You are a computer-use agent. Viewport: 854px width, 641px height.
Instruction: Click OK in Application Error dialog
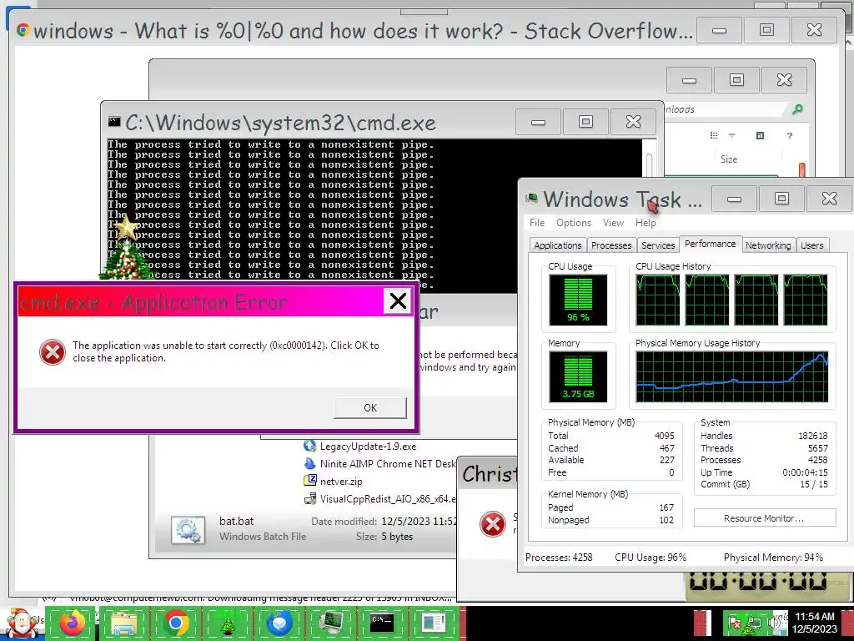[x=369, y=407]
